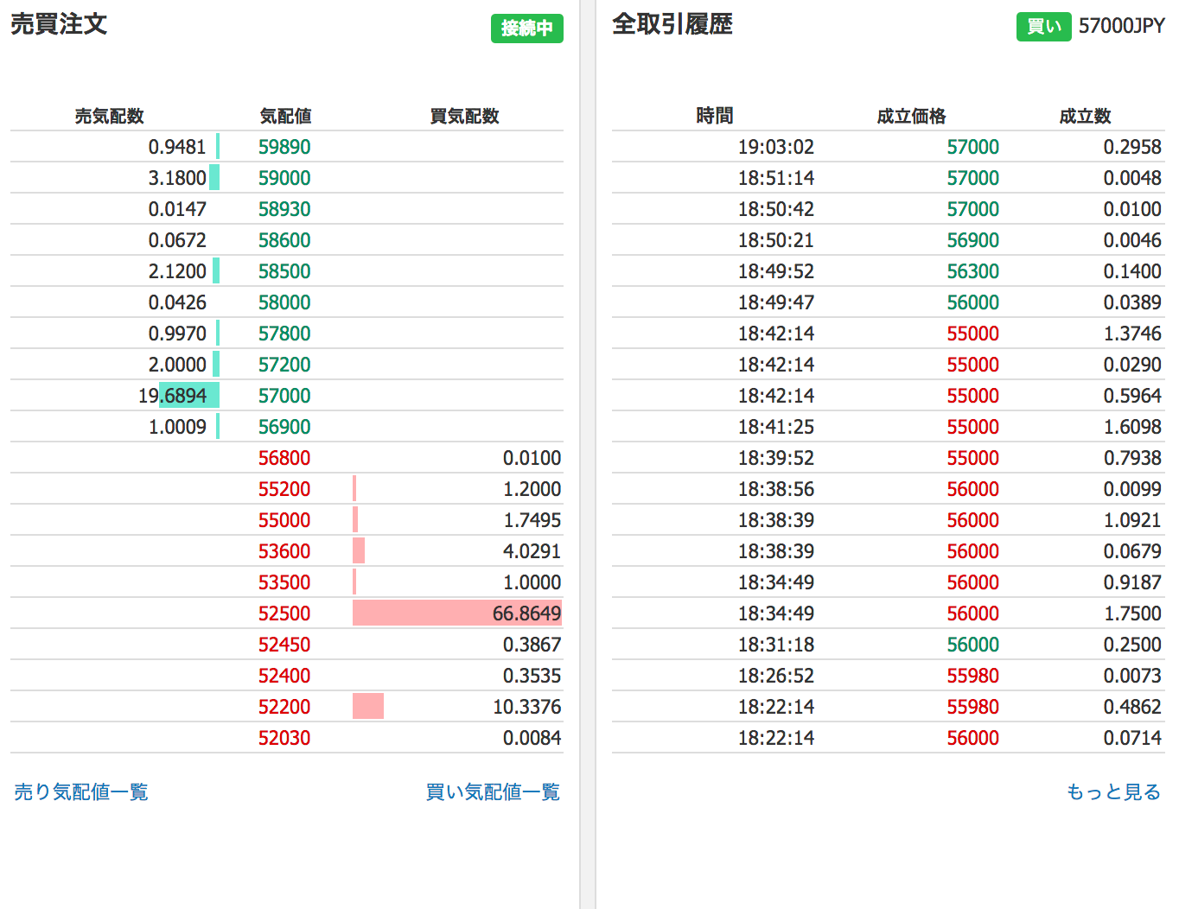Select the 57000JPY price label
The height and width of the screenshot is (909, 1179).
pyautogui.click(x=1122, y=26)
